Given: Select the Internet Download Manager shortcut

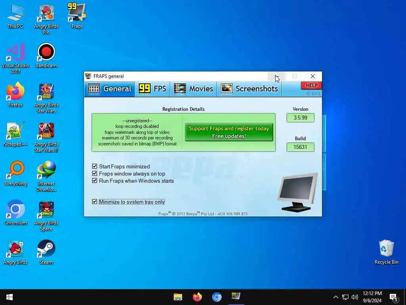Looking at the screenshot, I should pos(46,177).
